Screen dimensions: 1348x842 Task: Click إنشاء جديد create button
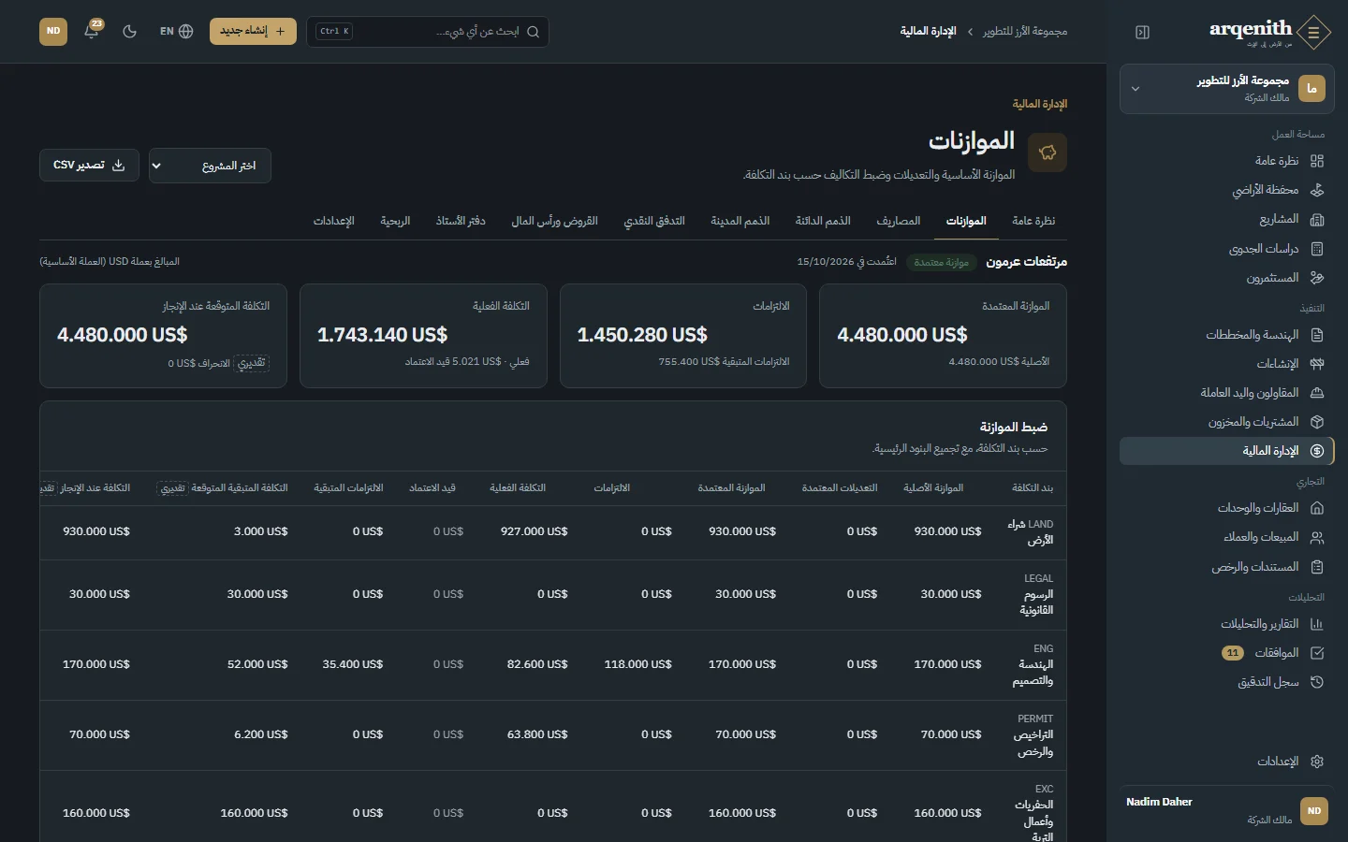point(253,31)
